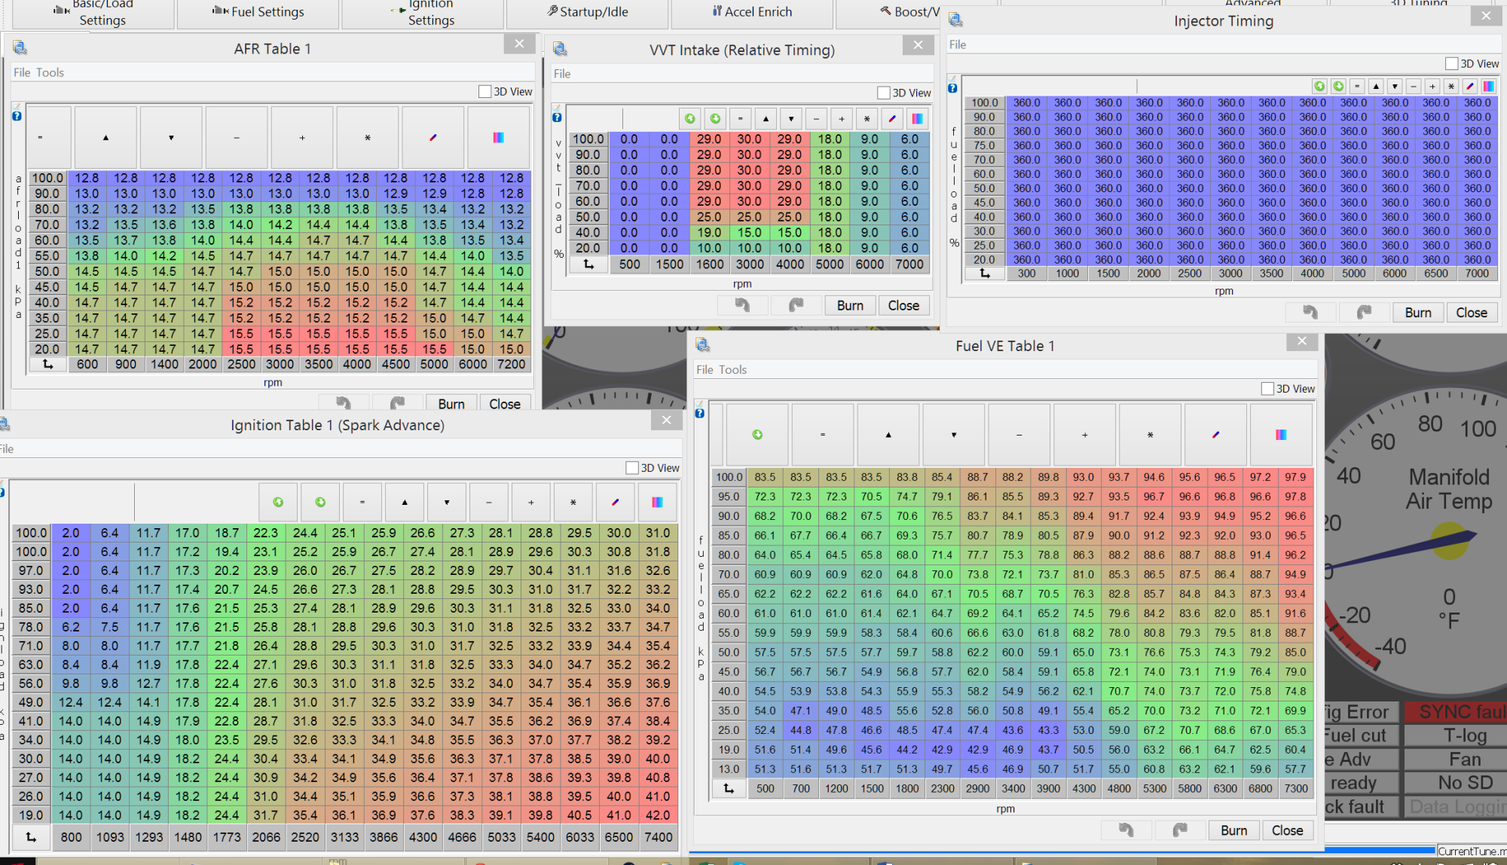Click redo arrow in VVT Intake window
Viewport: 1507px width, 865px height.
(x=796, y=305)
